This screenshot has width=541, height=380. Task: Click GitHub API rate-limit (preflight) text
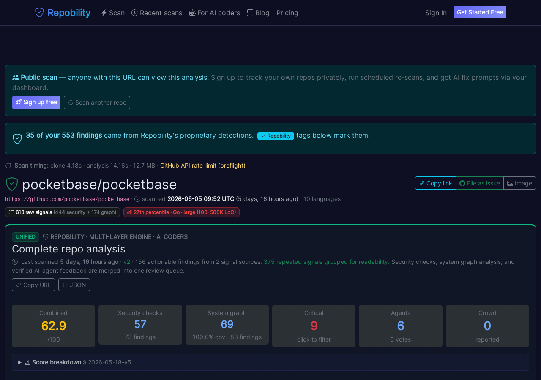pyautogui.click(x=203, y=166)
